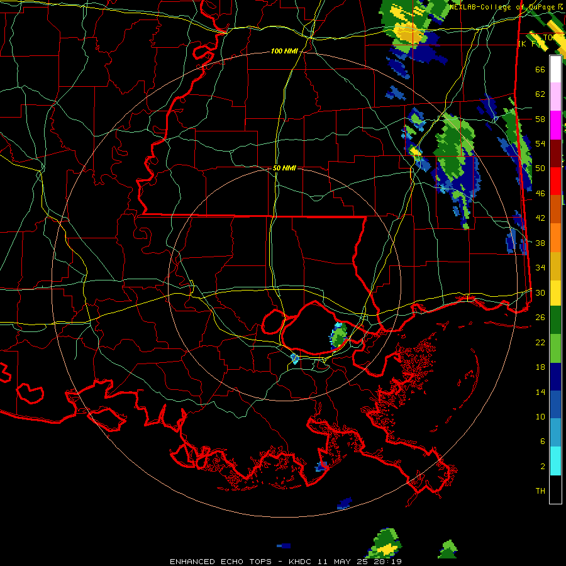Click the '100 NMI' range ring label
The height and width of the screenshot is (566, 566).
284,52
